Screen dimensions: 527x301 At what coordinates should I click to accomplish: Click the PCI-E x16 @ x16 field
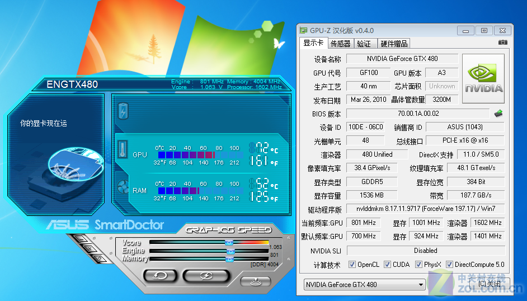click(x=465, y=140)
